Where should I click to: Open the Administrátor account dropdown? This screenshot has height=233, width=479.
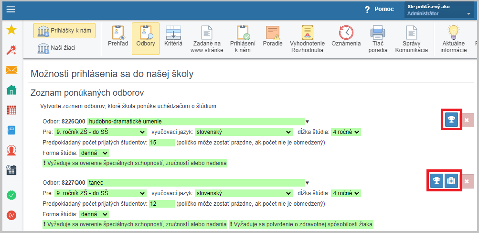[439, 10]
